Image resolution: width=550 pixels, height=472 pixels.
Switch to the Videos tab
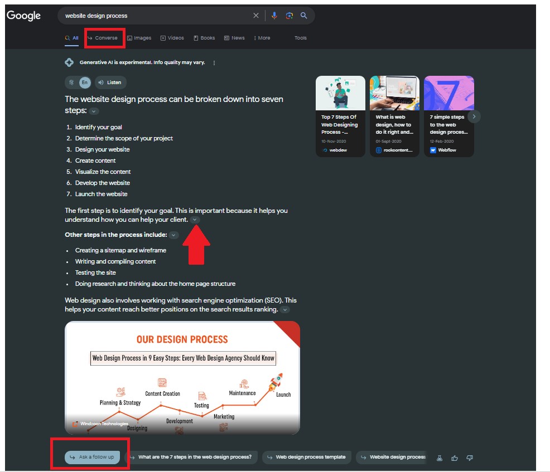[x=172, y=38]
